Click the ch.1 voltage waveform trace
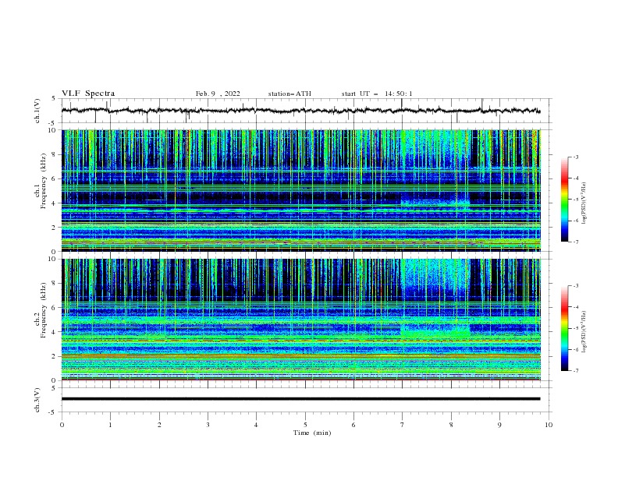 (300, 111)
